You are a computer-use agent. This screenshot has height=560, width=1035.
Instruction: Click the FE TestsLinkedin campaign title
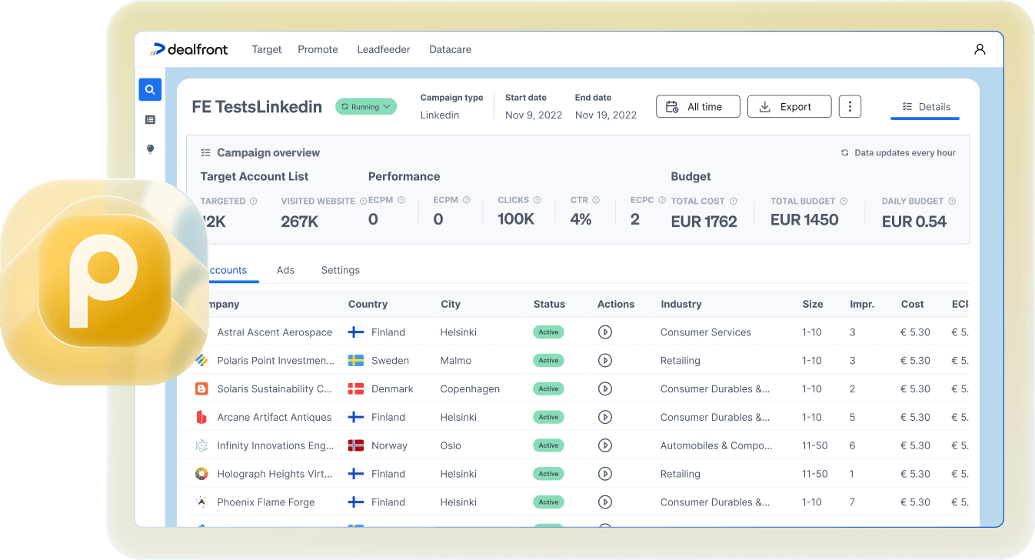tap(257, 107)
